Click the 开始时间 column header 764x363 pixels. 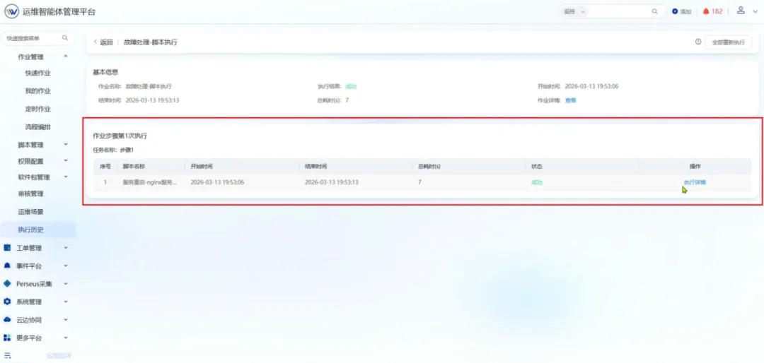[x=201, y=167]
